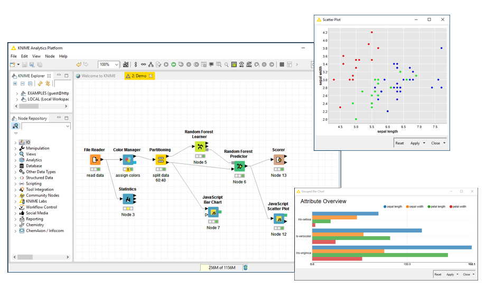486x299 pixels.
Task: Open the Node Repository search combo box
Action: pos(46,126)
